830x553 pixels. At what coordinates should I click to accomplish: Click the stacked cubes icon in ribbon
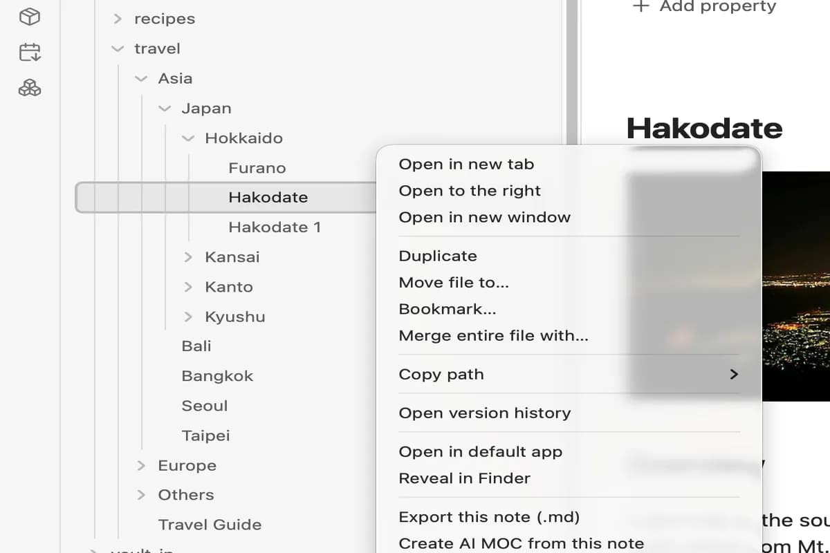(30, 88)
